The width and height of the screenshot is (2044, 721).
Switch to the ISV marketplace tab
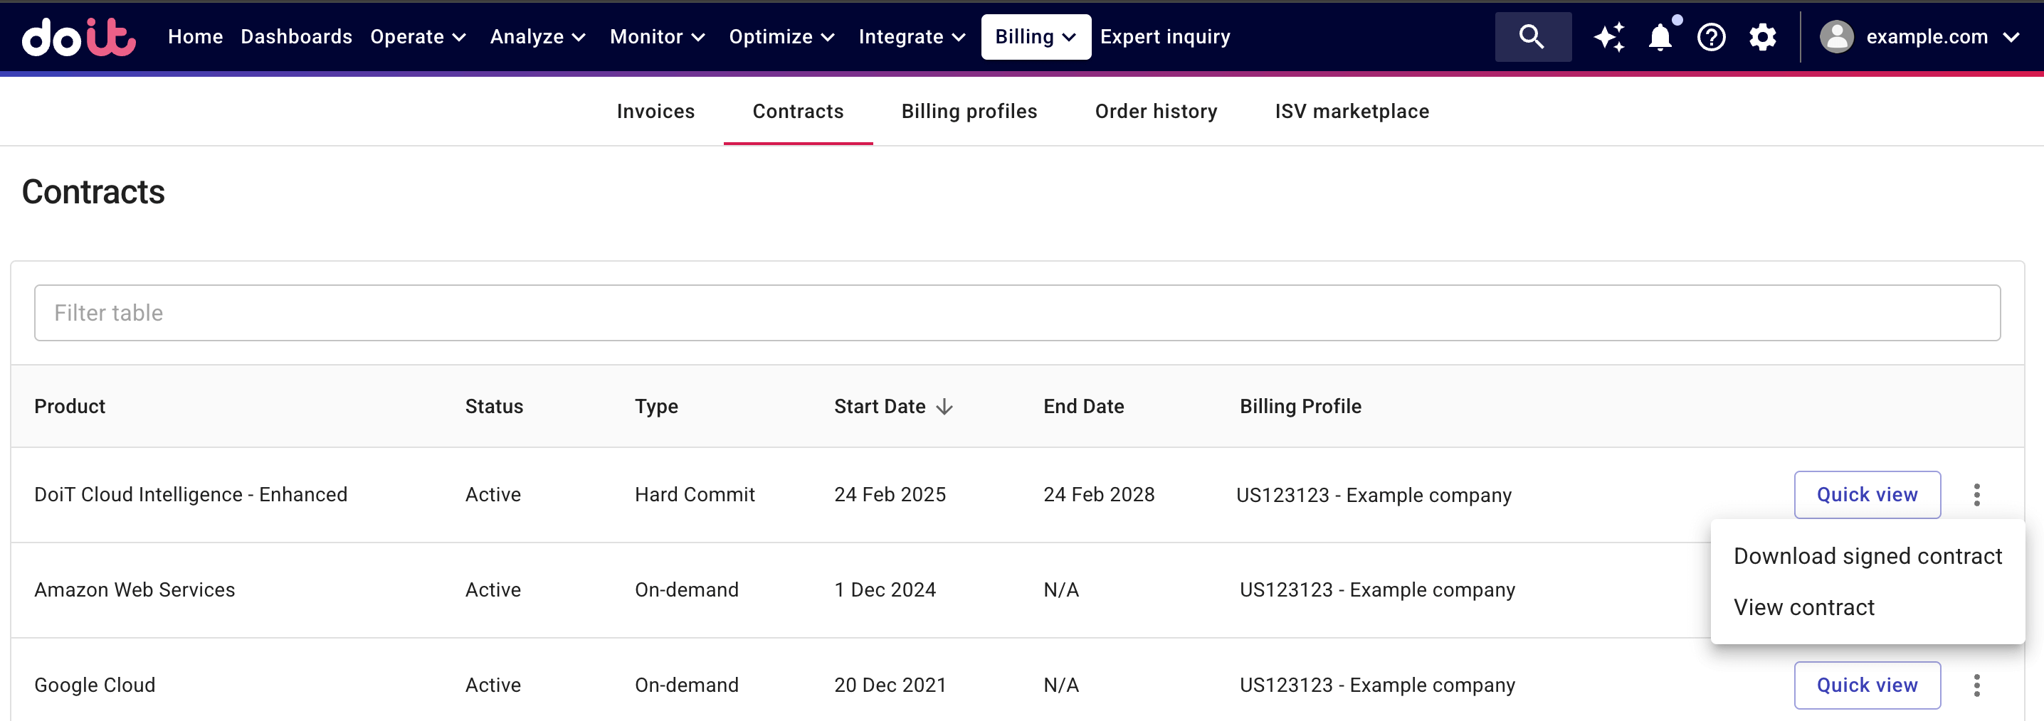[x=1352, y=111]
